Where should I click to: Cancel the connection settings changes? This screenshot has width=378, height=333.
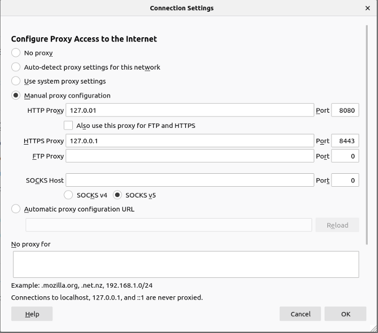point(300,314)
